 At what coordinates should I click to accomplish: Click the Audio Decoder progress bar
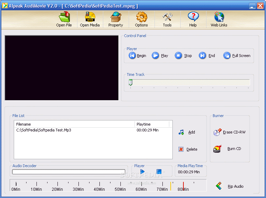69,172
